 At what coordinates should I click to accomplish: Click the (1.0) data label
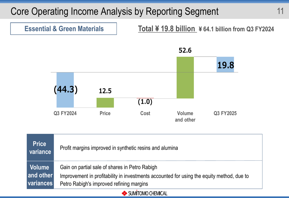pos(145,102)
